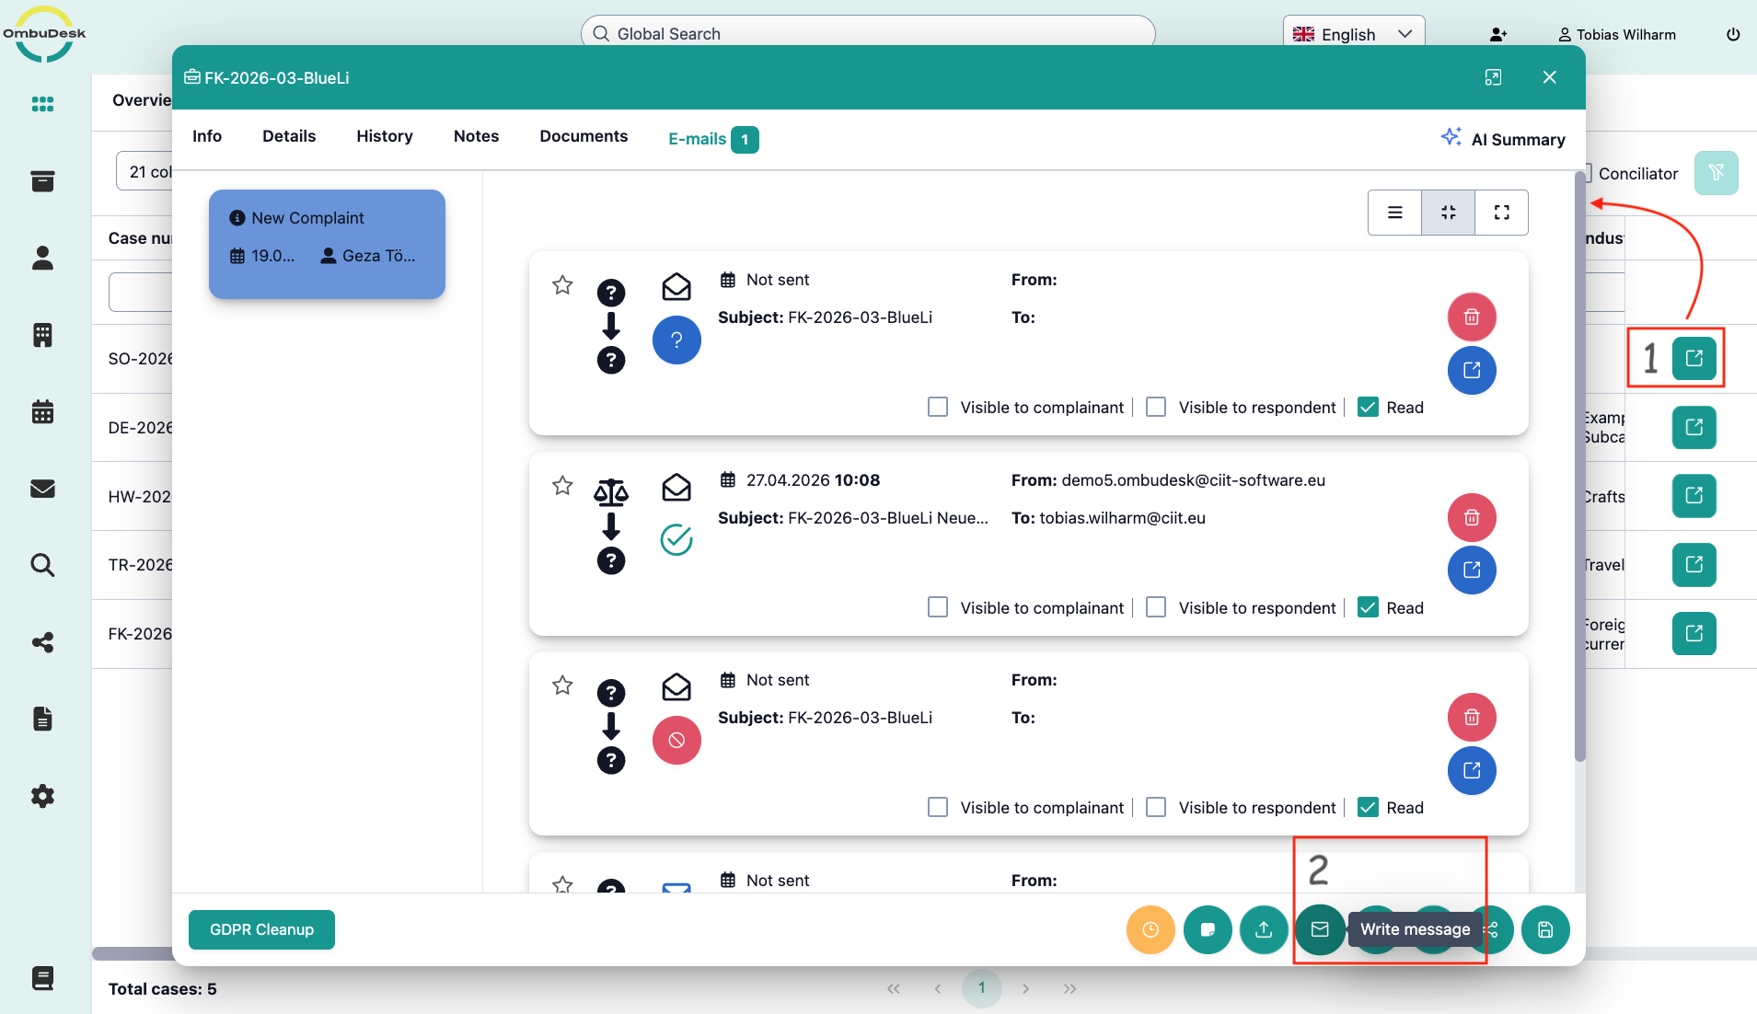Delete the first Not sent e-mail

pyautogui.click(x=1472, y=317)
